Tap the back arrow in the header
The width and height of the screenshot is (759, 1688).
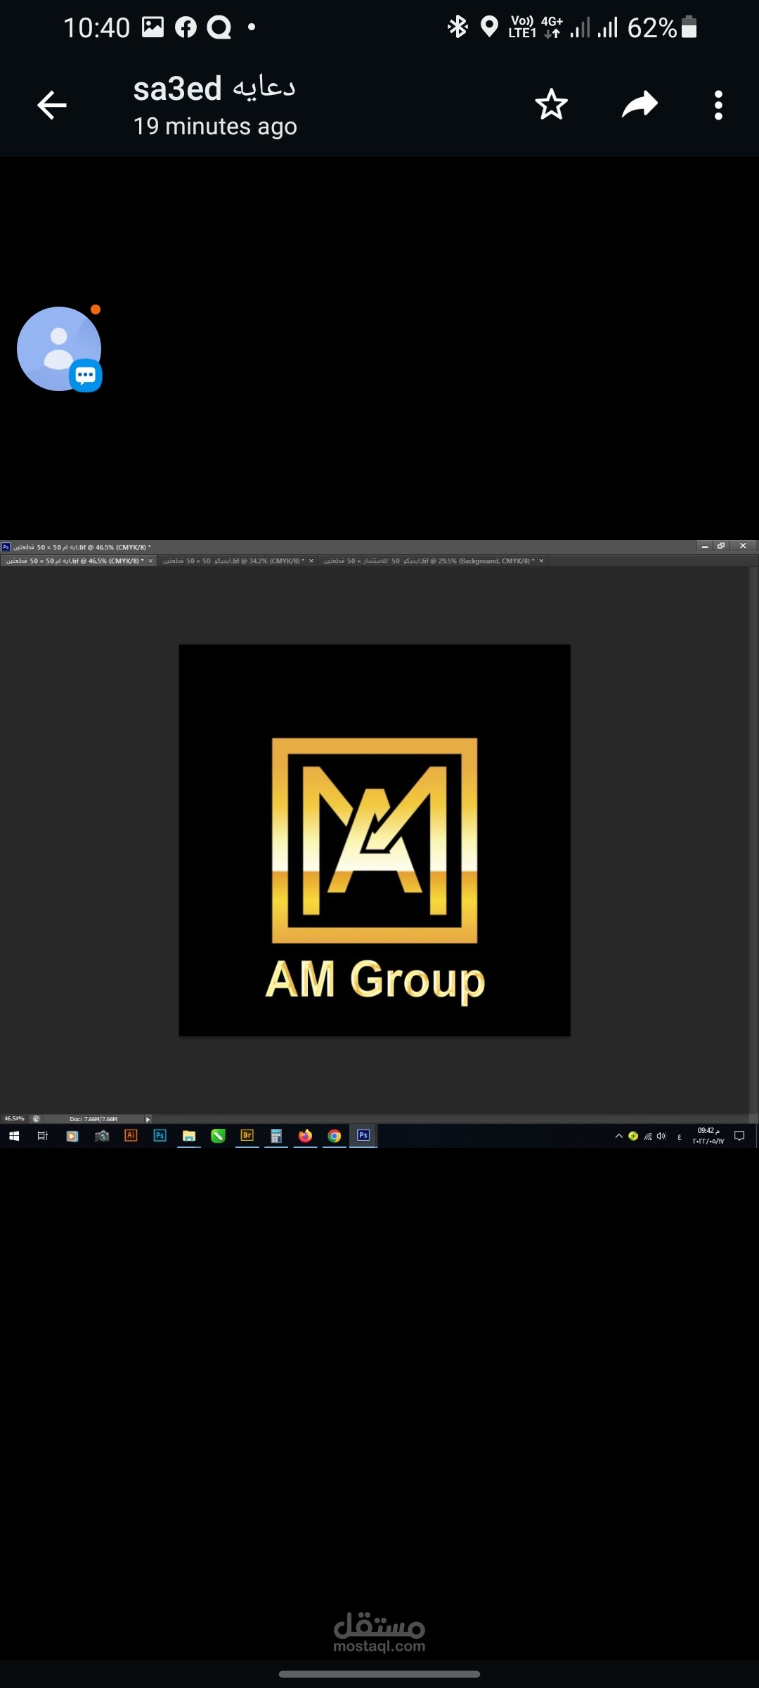tap(52, 105)
